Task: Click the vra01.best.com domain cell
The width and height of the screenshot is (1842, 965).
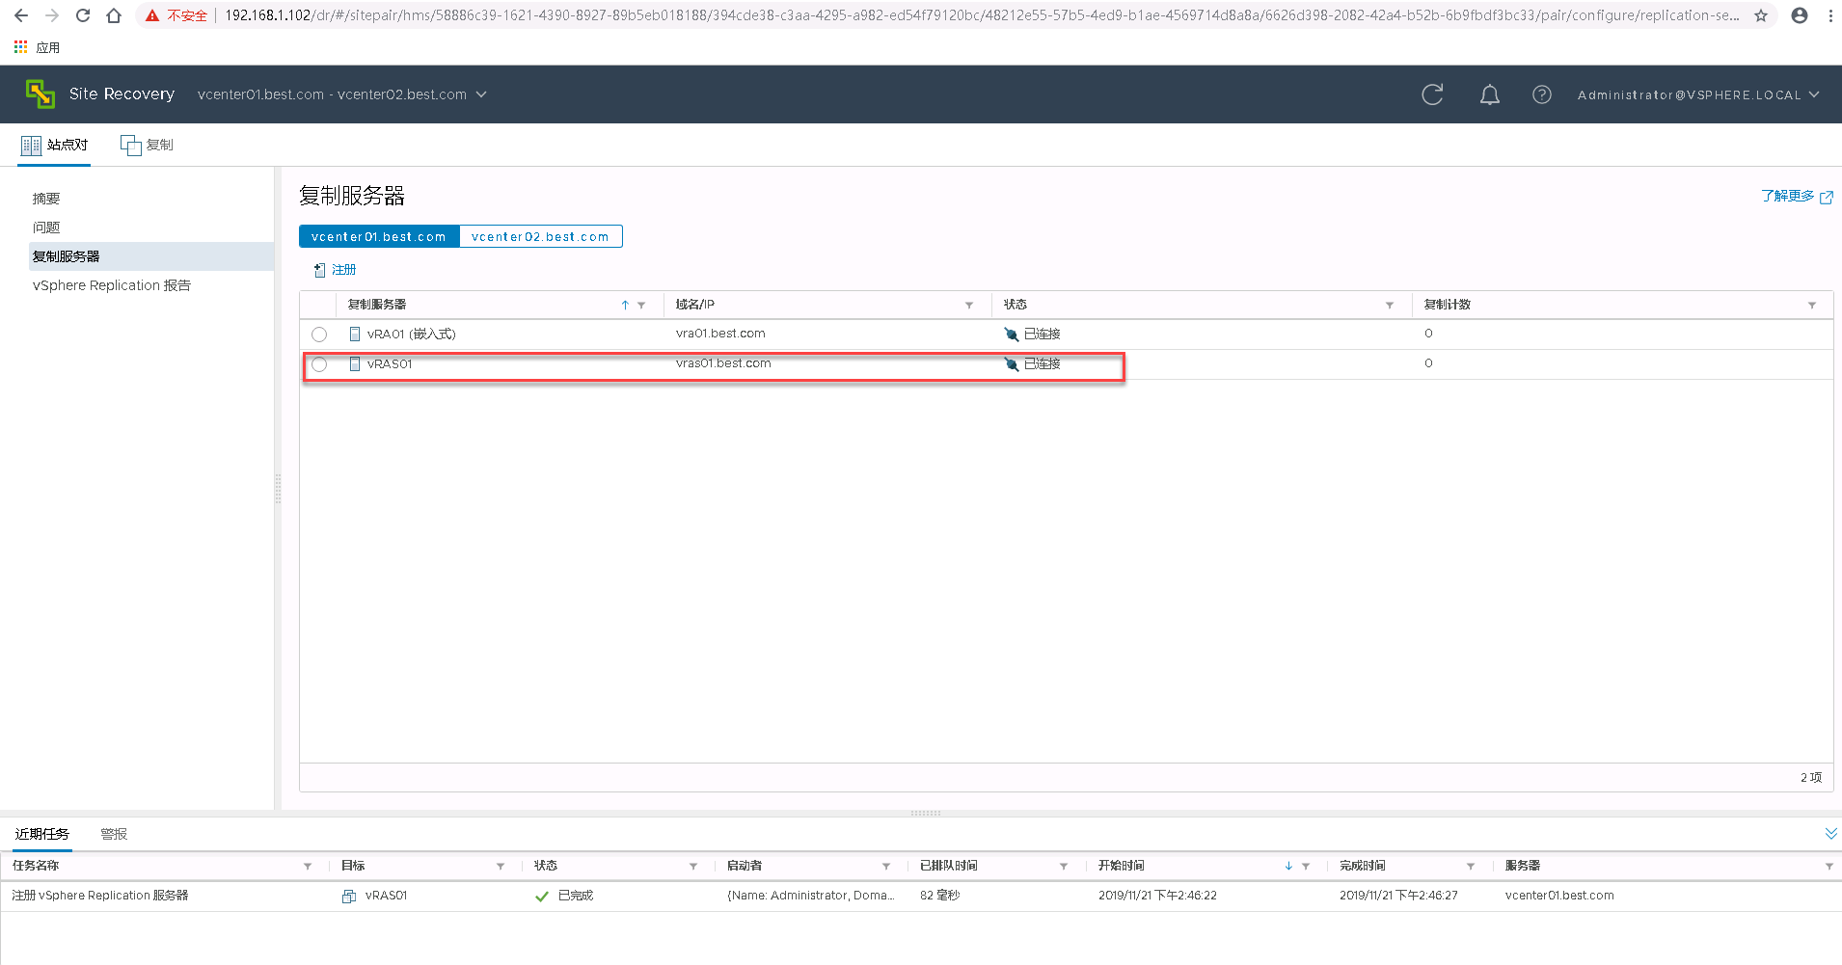Action: (x=720, y=334)
